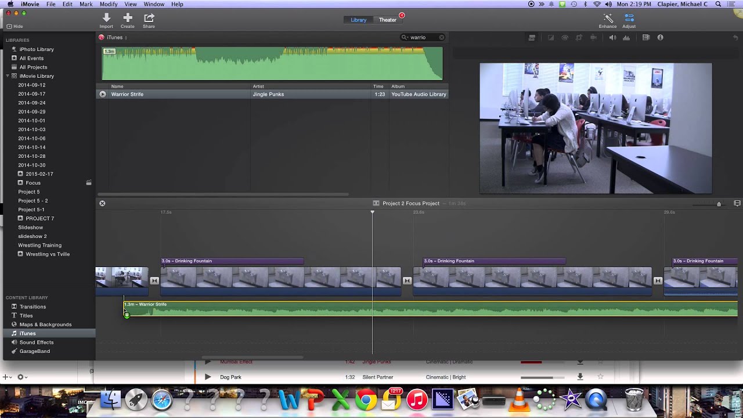This screenshot has height=418, width=743.
Task: Click the Revert adjustments arrow icon
Action: pos(736,37)
